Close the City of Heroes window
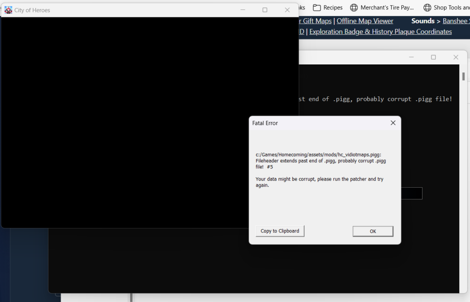Screen dimensions: 470x302 tap(287, 10)
